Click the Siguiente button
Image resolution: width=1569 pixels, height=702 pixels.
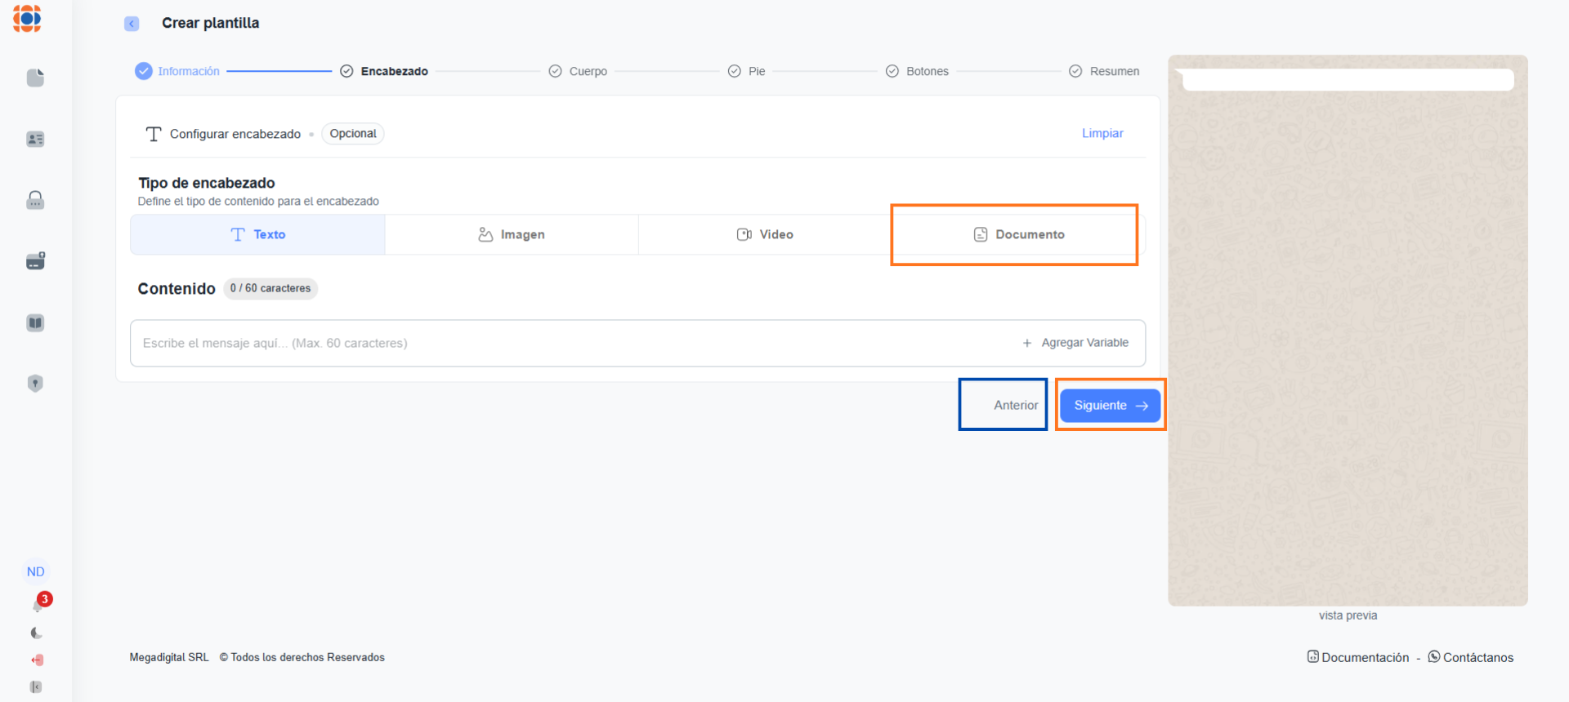pos(1110,406)
